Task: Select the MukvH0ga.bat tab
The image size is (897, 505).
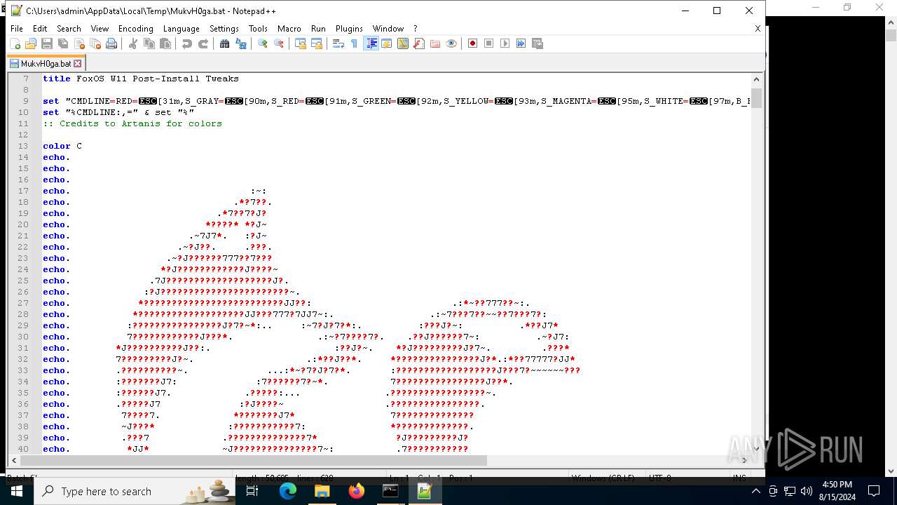Action: [46, 63]
